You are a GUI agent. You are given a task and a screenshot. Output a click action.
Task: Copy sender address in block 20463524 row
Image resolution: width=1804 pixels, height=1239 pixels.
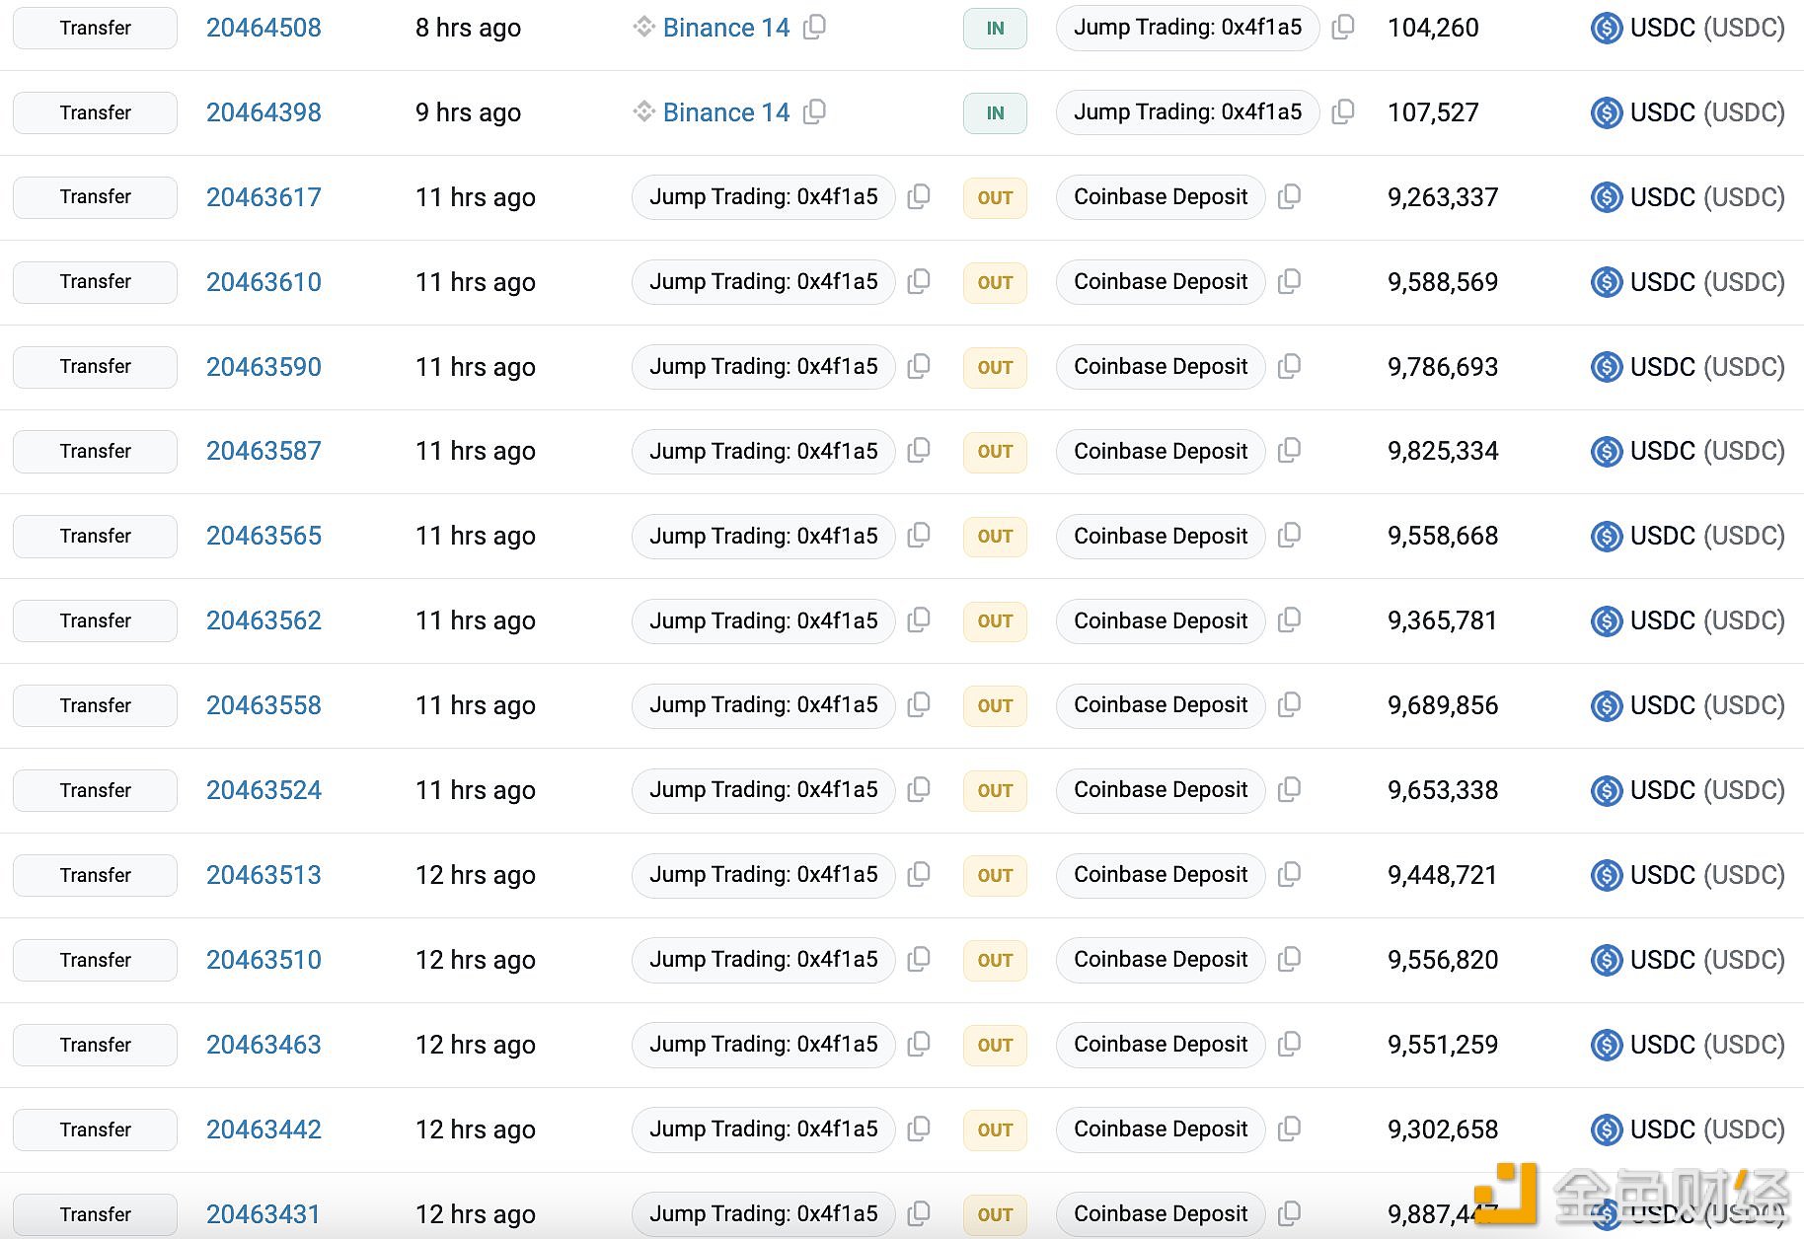pyautogui.click(x=919, y=790)
